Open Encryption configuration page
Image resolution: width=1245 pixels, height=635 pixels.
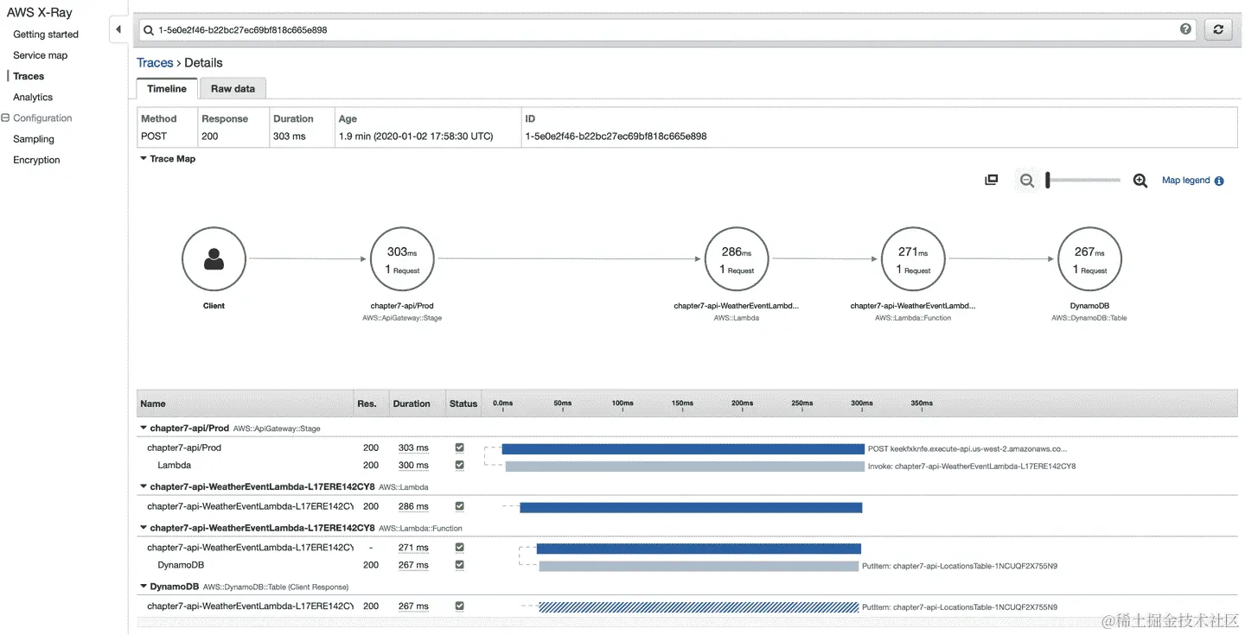[x=36, y=160]
